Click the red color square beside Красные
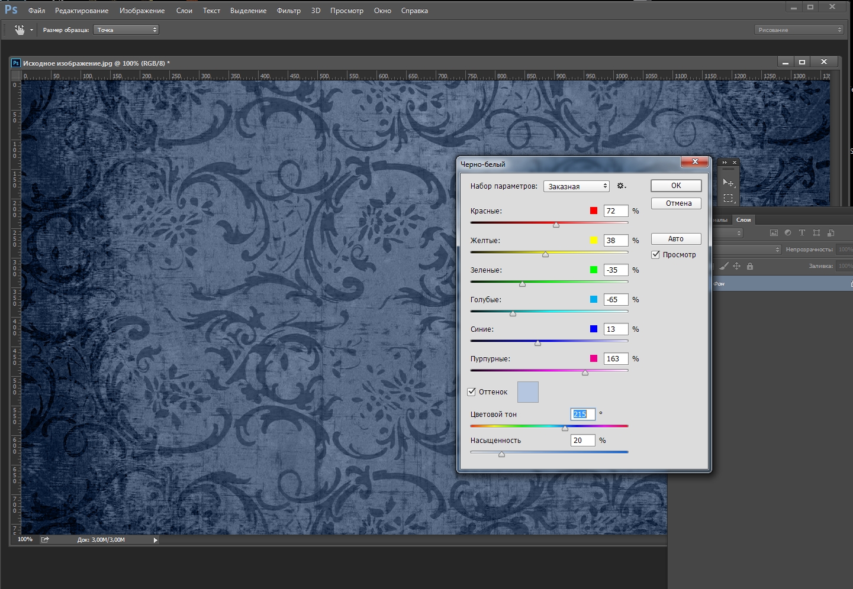 click(594, 211)
